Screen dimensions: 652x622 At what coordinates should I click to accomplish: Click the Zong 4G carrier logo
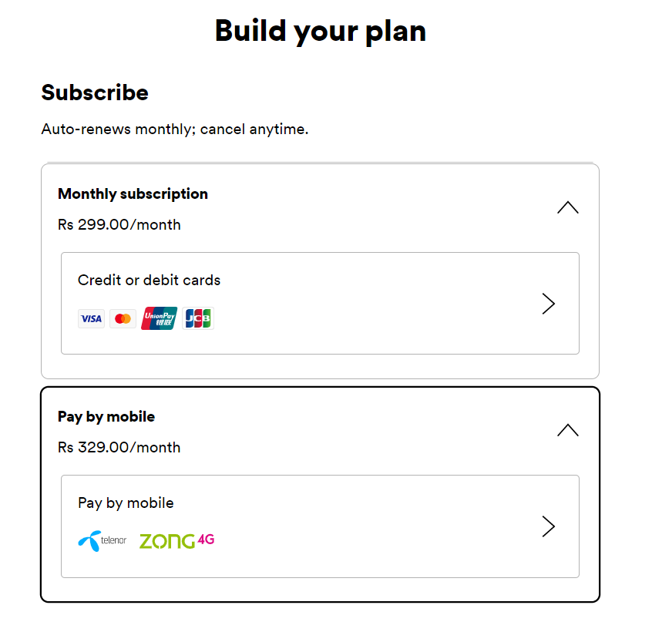click(176, 540)
